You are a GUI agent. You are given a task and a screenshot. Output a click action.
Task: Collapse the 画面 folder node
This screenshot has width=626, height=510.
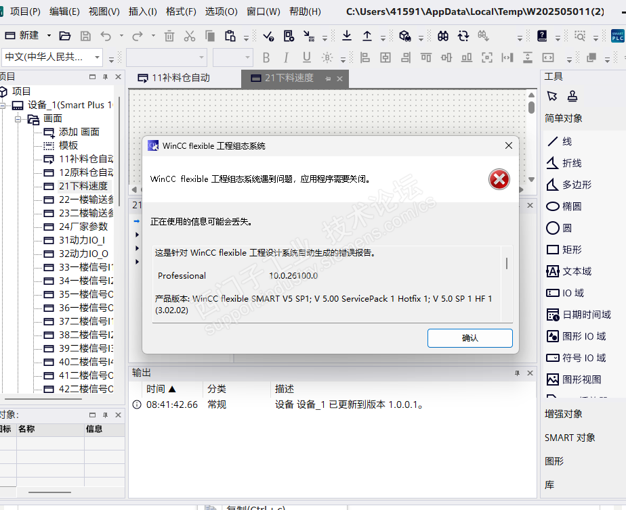coord(18,119)
